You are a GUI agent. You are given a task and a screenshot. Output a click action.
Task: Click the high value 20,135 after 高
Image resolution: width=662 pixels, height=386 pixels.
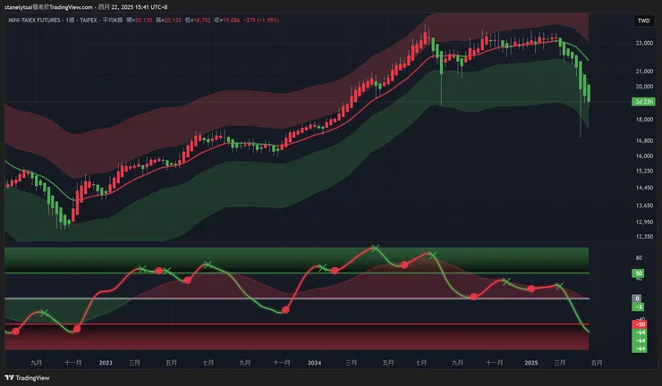tap(173, 20)
